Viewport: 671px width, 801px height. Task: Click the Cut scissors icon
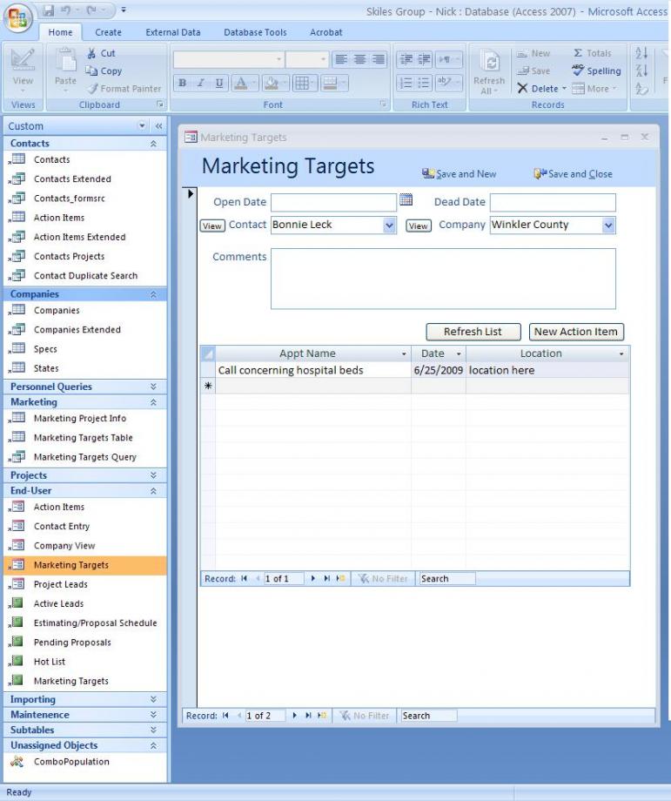pyautogui.click(x=91, y=53)
